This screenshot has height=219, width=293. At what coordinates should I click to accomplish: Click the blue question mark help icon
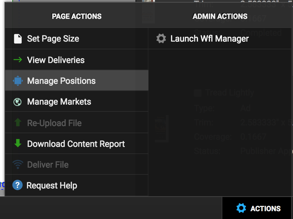point(18,186)
